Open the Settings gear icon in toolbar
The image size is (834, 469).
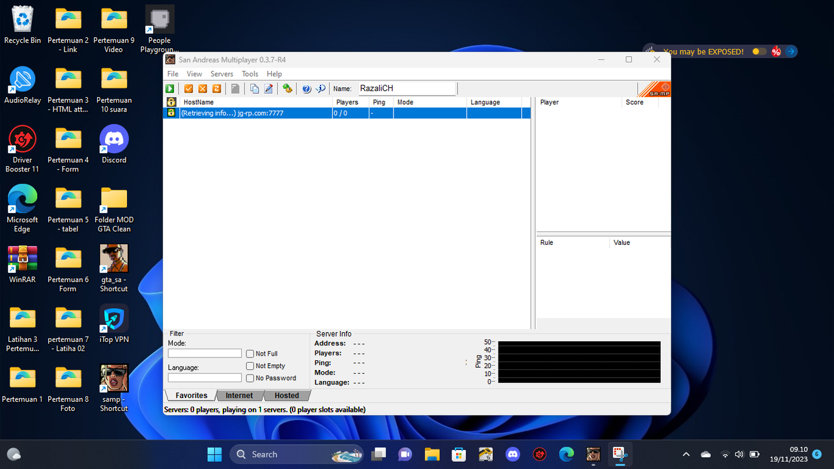pyautogui.click(x=287, y=89)
